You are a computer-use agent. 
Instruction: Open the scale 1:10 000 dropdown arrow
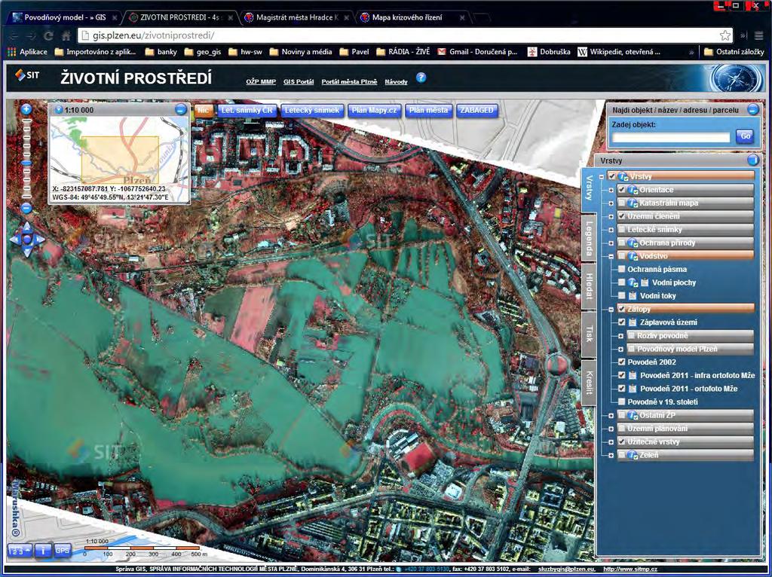59,110
